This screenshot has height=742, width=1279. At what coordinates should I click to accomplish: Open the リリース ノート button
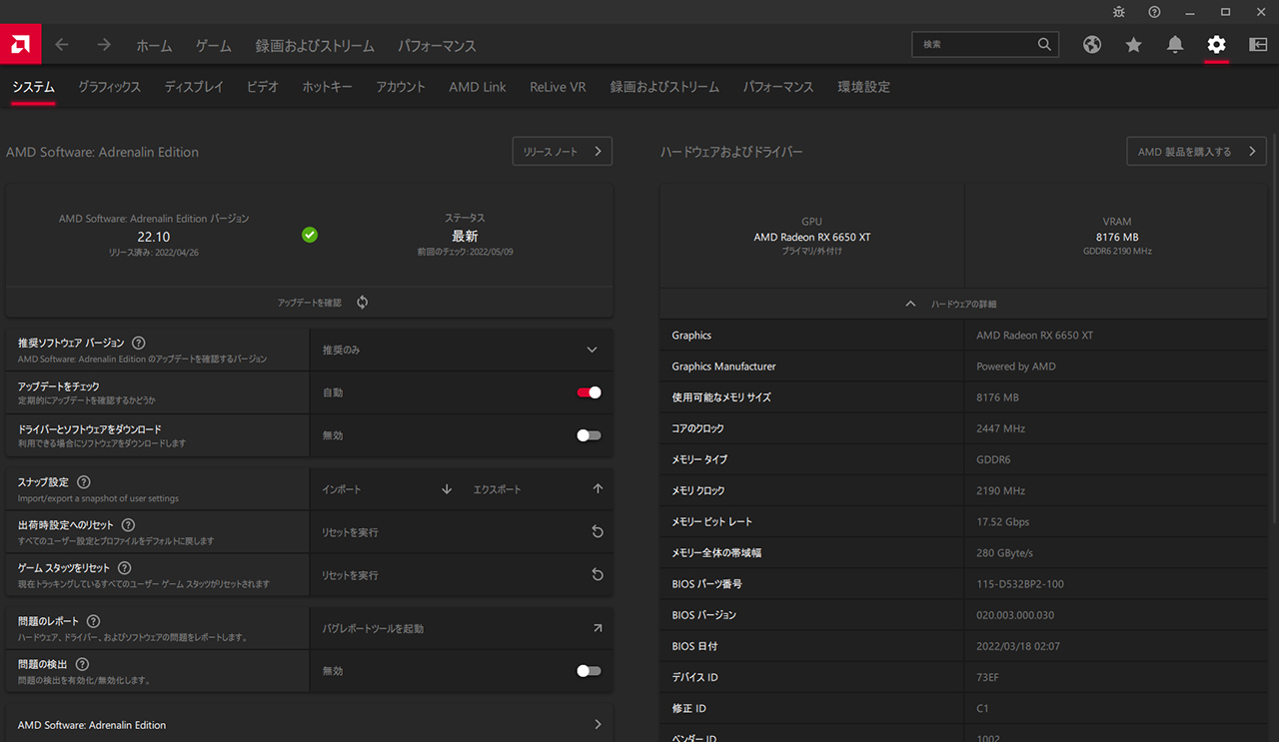tap(563, 152)
